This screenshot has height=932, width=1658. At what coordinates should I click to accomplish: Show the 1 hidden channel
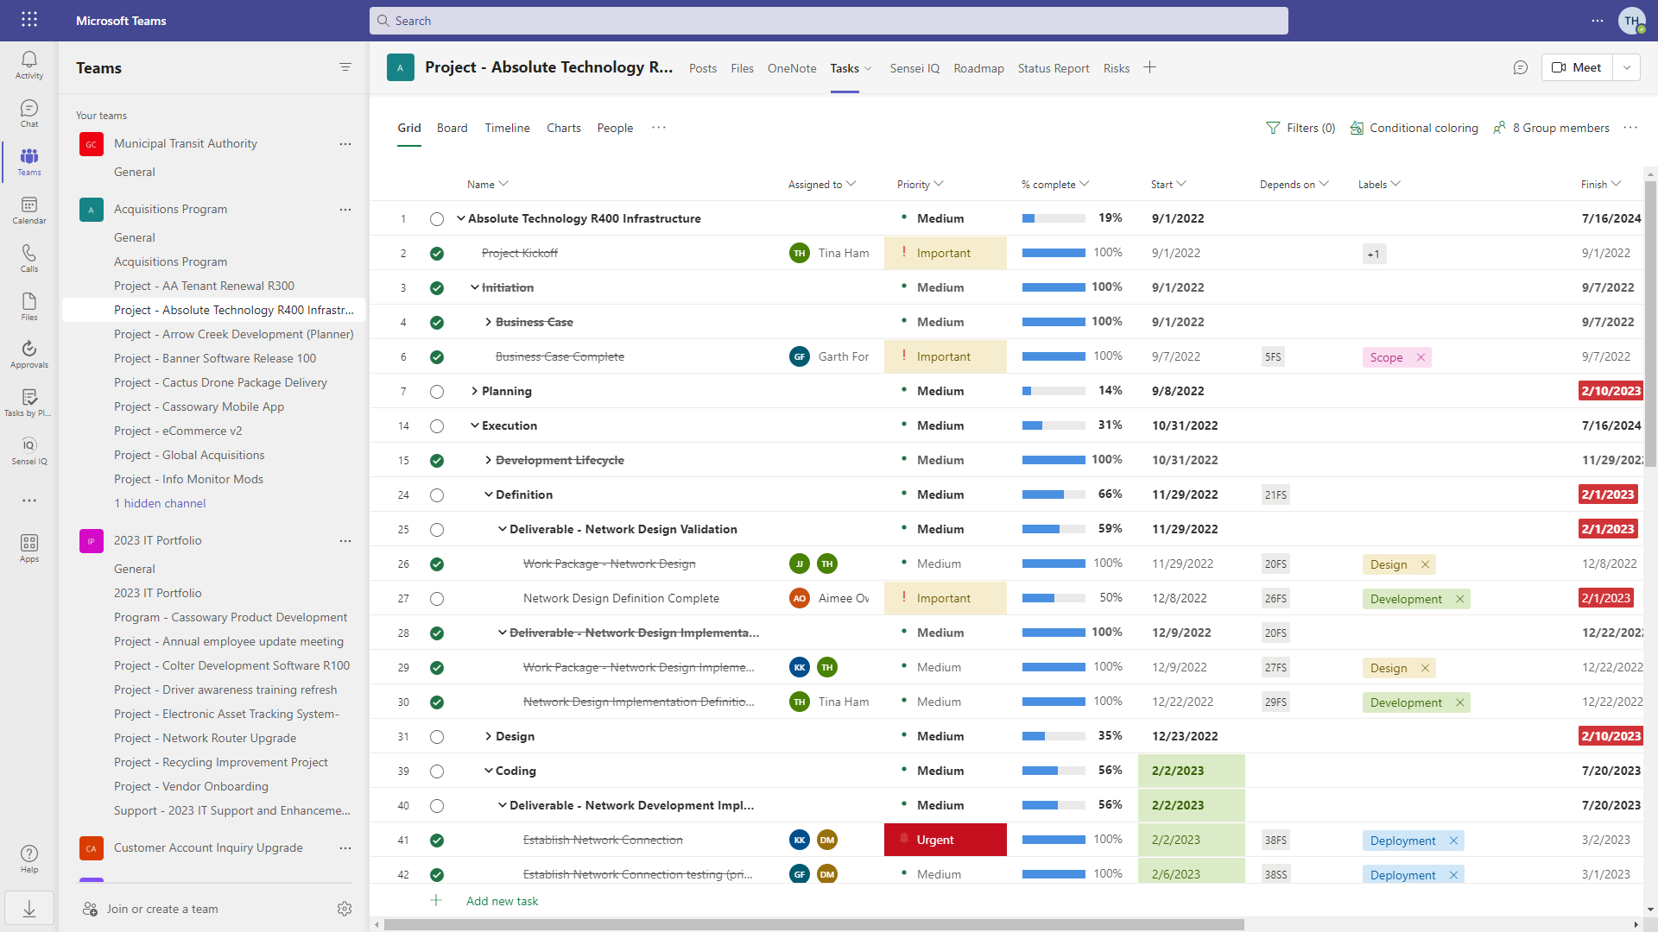160,503
